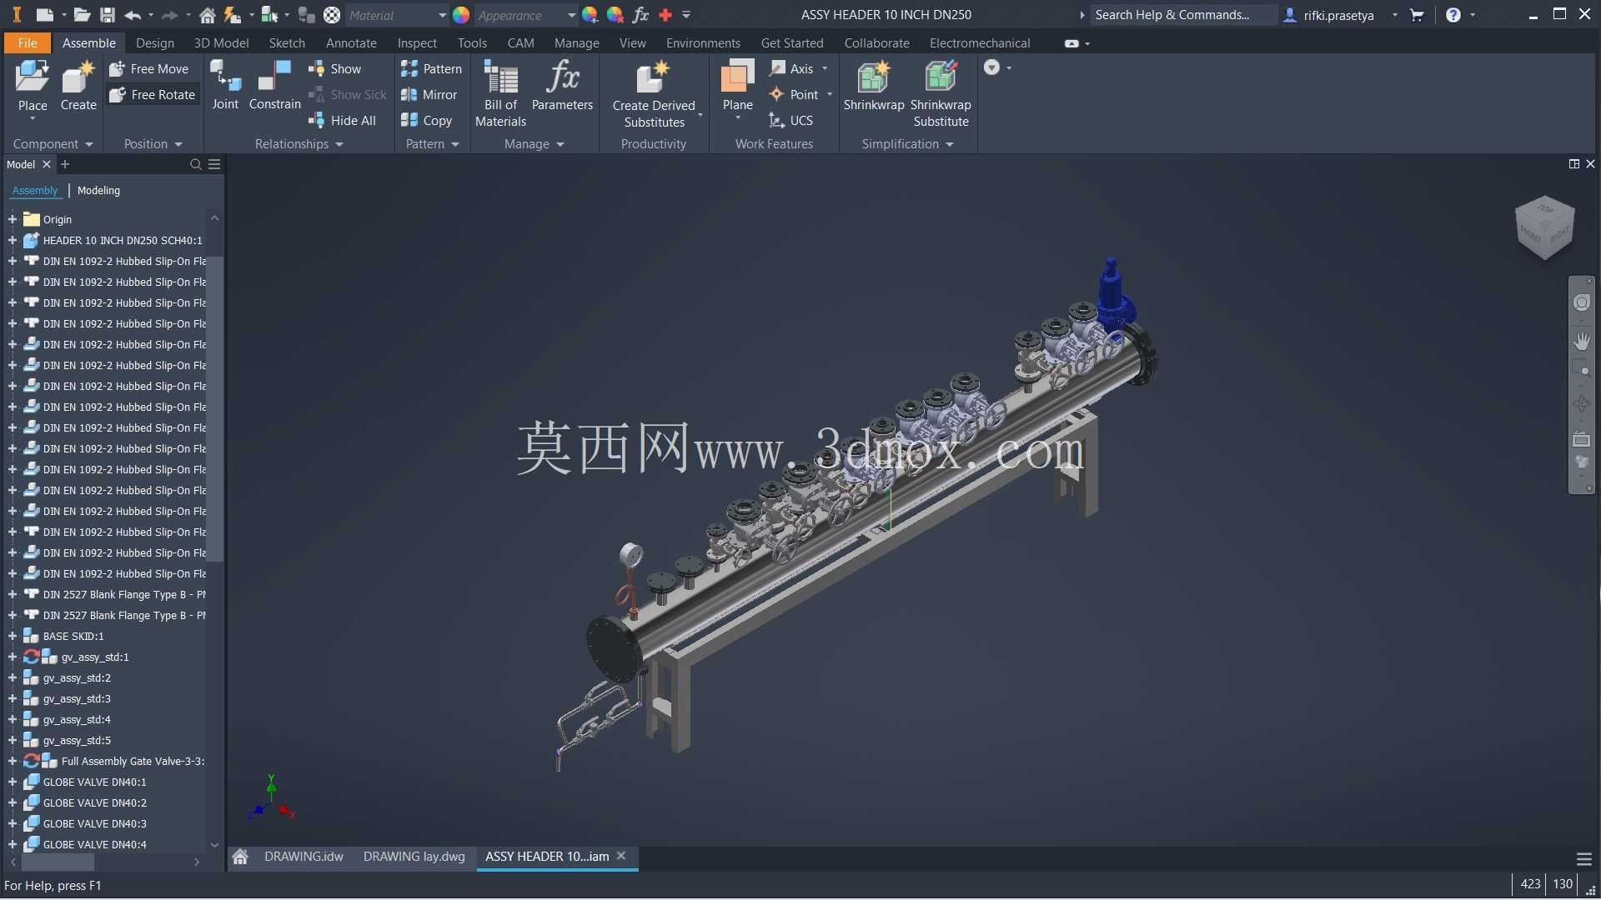Switch to the 3D Model ribbon tab

point(221,43)
